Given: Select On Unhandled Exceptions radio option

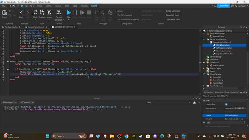Looking at the screenshot, I should (x=116, y=19).
